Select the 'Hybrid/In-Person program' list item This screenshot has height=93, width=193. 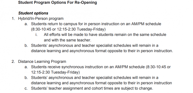coord(41,19)
